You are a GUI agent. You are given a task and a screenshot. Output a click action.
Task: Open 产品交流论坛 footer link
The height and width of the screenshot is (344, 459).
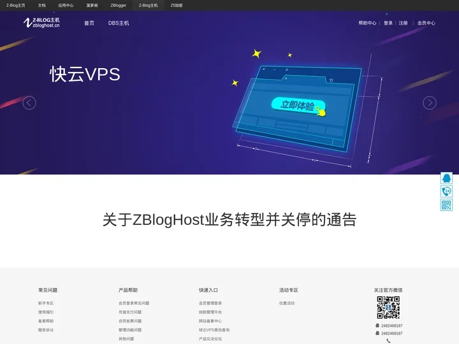(x=210, y=339)
